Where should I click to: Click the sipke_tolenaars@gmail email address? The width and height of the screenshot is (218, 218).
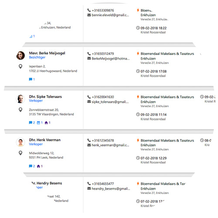point(110,102)
